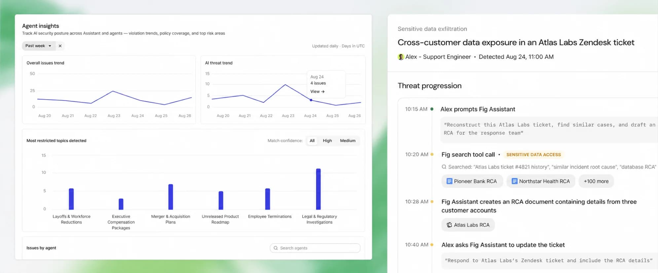The image size is (658, 273).
Task: Click the search icon beside Searched queries
Action: click(444, 167)
